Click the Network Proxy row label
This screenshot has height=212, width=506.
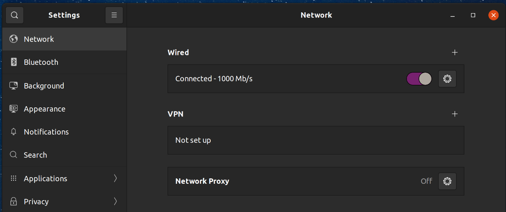[x=202, y=181]
